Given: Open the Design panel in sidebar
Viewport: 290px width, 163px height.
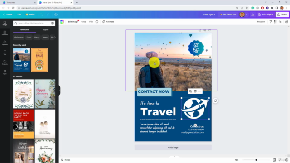Looking at the screenshot, I should (5, 23).
